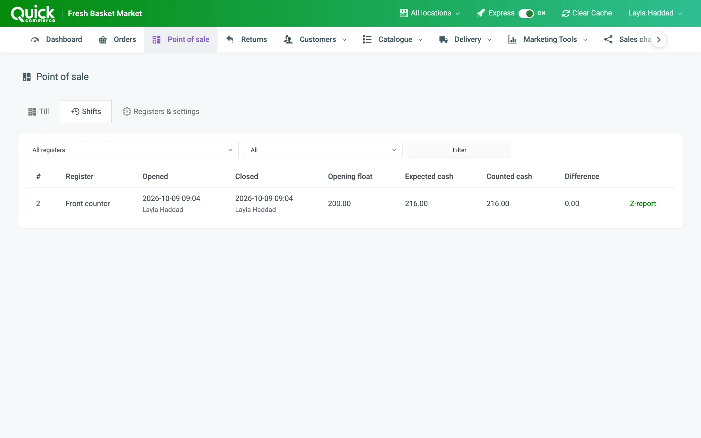
Task: Click the Shifts history clock icon
Action: (75, 111)
